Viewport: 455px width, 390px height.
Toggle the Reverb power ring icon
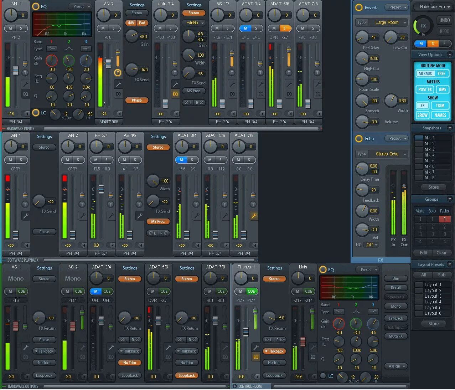coord(359,7)
